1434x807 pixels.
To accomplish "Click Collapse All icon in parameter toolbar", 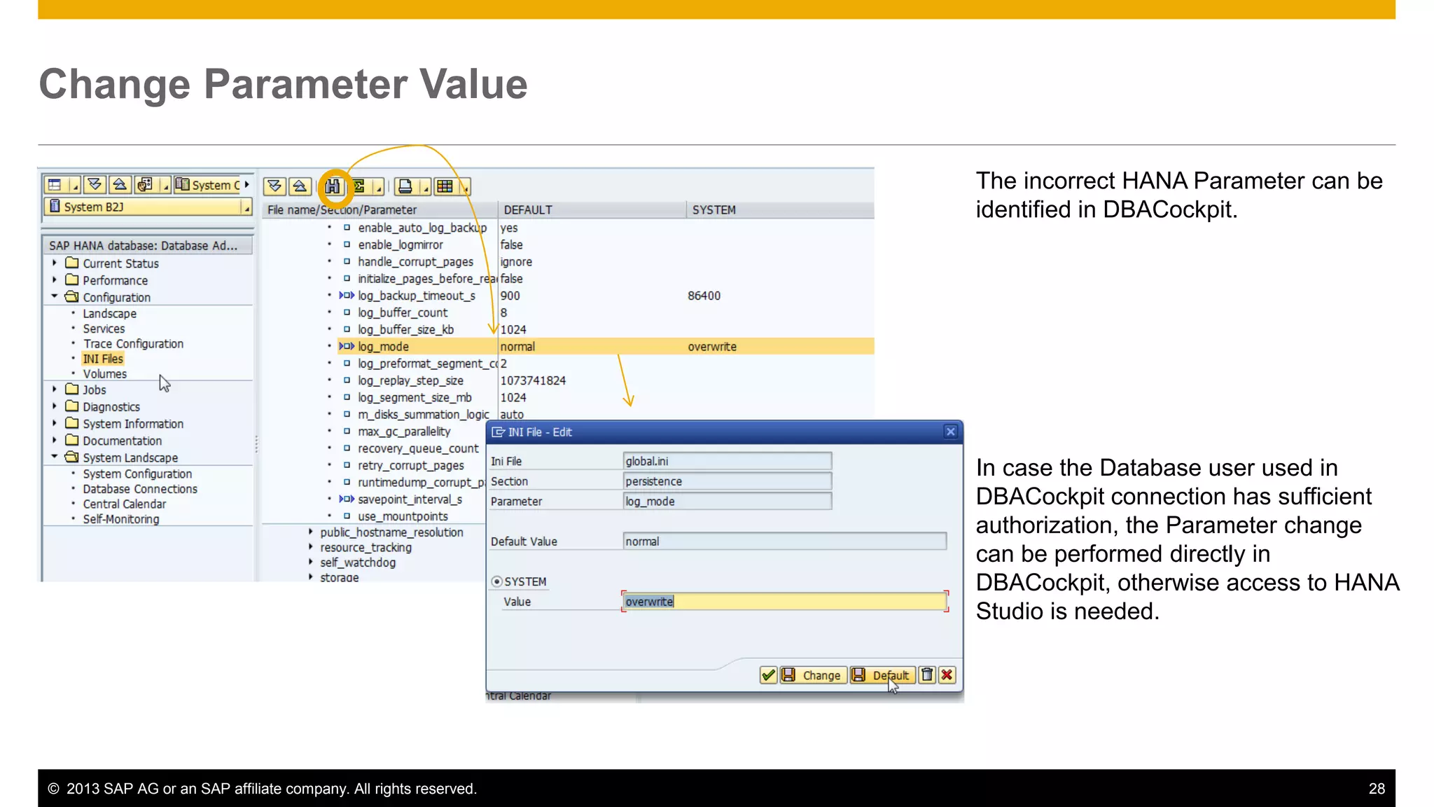I will click(x=300, y=186).
